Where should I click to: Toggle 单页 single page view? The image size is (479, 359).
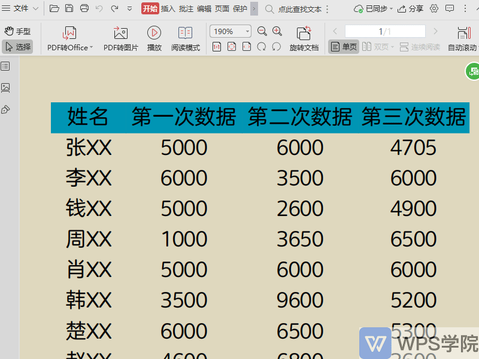pos(343,46)
